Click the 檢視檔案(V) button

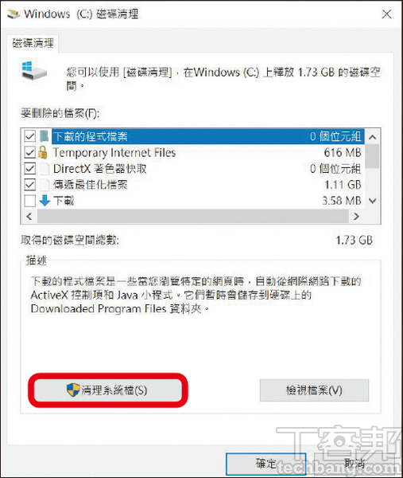pos(314,390)
